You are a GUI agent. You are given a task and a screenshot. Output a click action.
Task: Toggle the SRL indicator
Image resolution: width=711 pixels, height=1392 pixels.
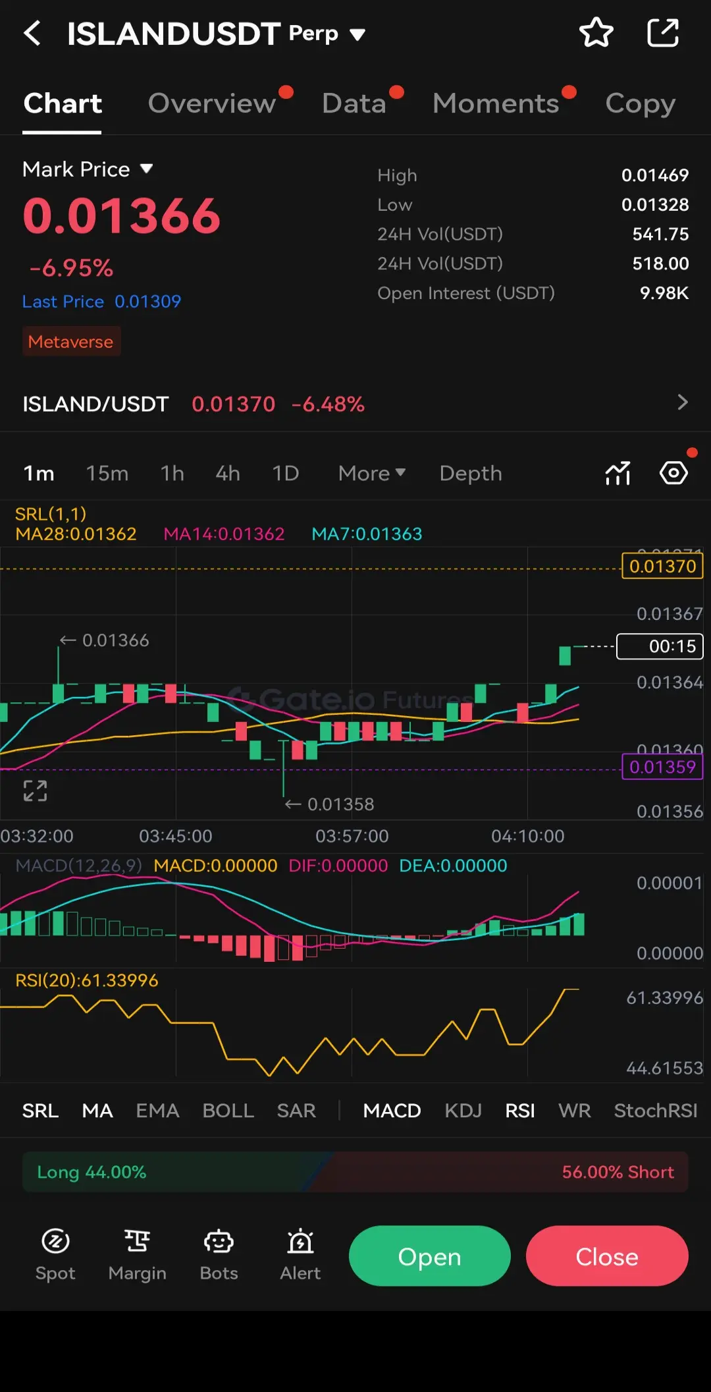40,1111
